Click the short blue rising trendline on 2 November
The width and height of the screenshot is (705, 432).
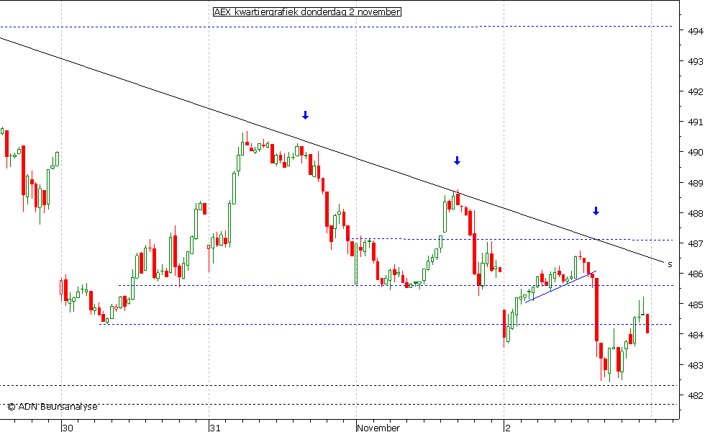560,287
